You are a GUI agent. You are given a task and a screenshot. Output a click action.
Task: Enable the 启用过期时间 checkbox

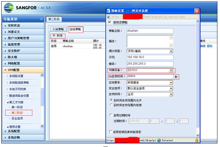(x=111, y=115)
